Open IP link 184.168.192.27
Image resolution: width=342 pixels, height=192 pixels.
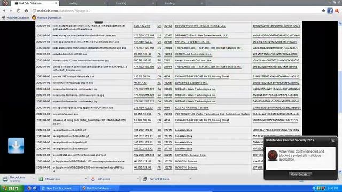tap(143, 42)
